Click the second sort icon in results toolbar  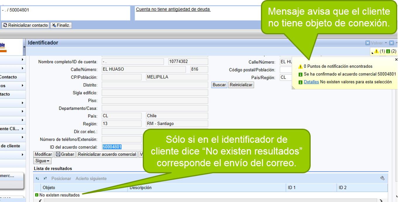click(45, 179)
